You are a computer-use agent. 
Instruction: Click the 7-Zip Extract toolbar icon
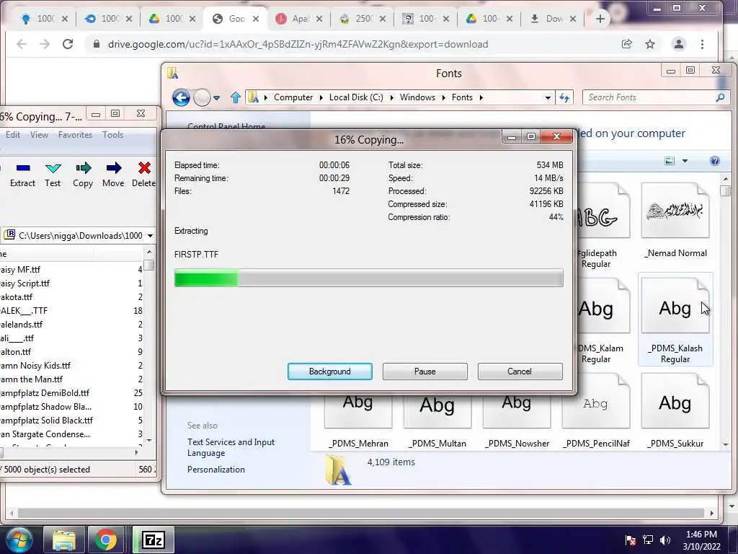(22, 168)
